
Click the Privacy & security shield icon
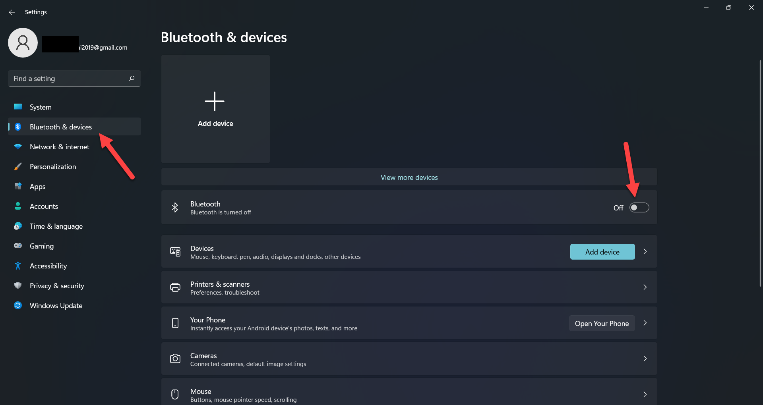point(18,285)
